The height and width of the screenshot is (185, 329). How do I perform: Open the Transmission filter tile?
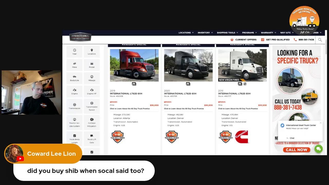pos(75,106)
